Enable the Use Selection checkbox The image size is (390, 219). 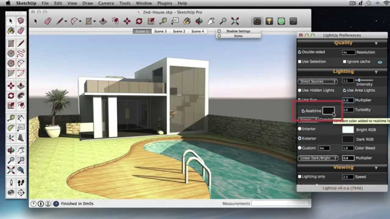click(x=300, y=61)
